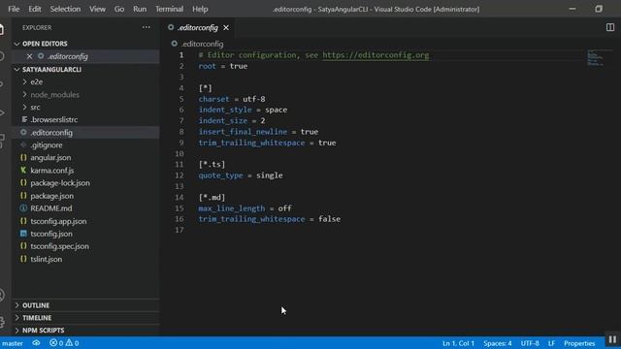Change language mode via Properties
The image size is (621, 349).
pyautogui.click(x=579, y=343)
